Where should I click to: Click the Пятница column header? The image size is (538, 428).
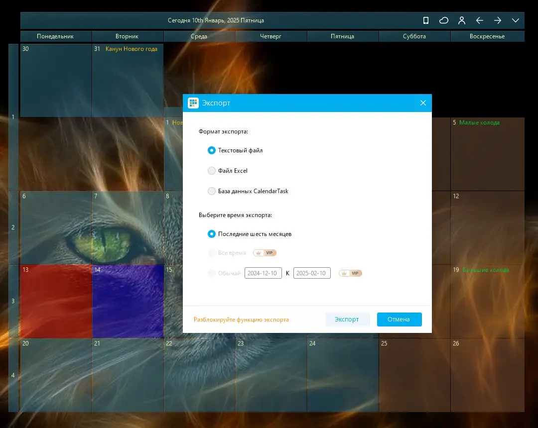(342, 36)
